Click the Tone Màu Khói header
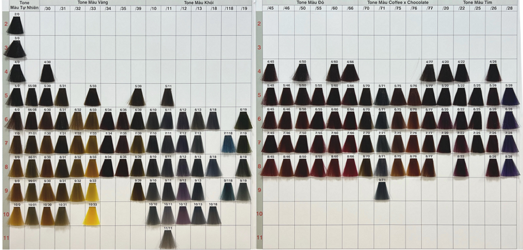The image size is (523, 250). tap(199, 3)
